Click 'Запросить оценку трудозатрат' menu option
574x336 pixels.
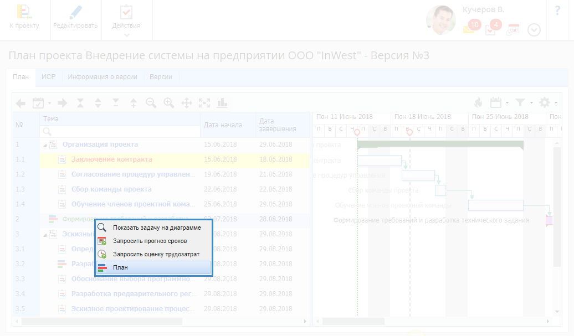(153, 255)
